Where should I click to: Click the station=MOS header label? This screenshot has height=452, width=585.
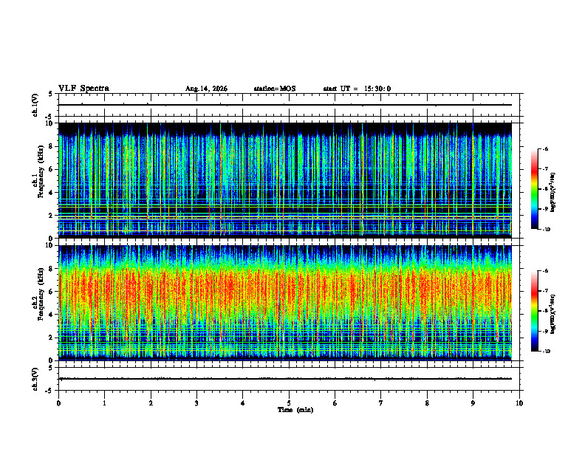click(x=275, y=89)
